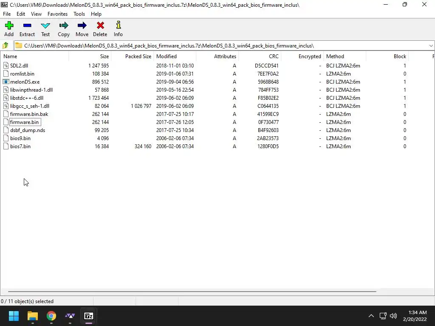Click the CRC value 0F730477
The width and height of the screenshot is (435, 326).
pyautogui.click(x=268, y=122)
